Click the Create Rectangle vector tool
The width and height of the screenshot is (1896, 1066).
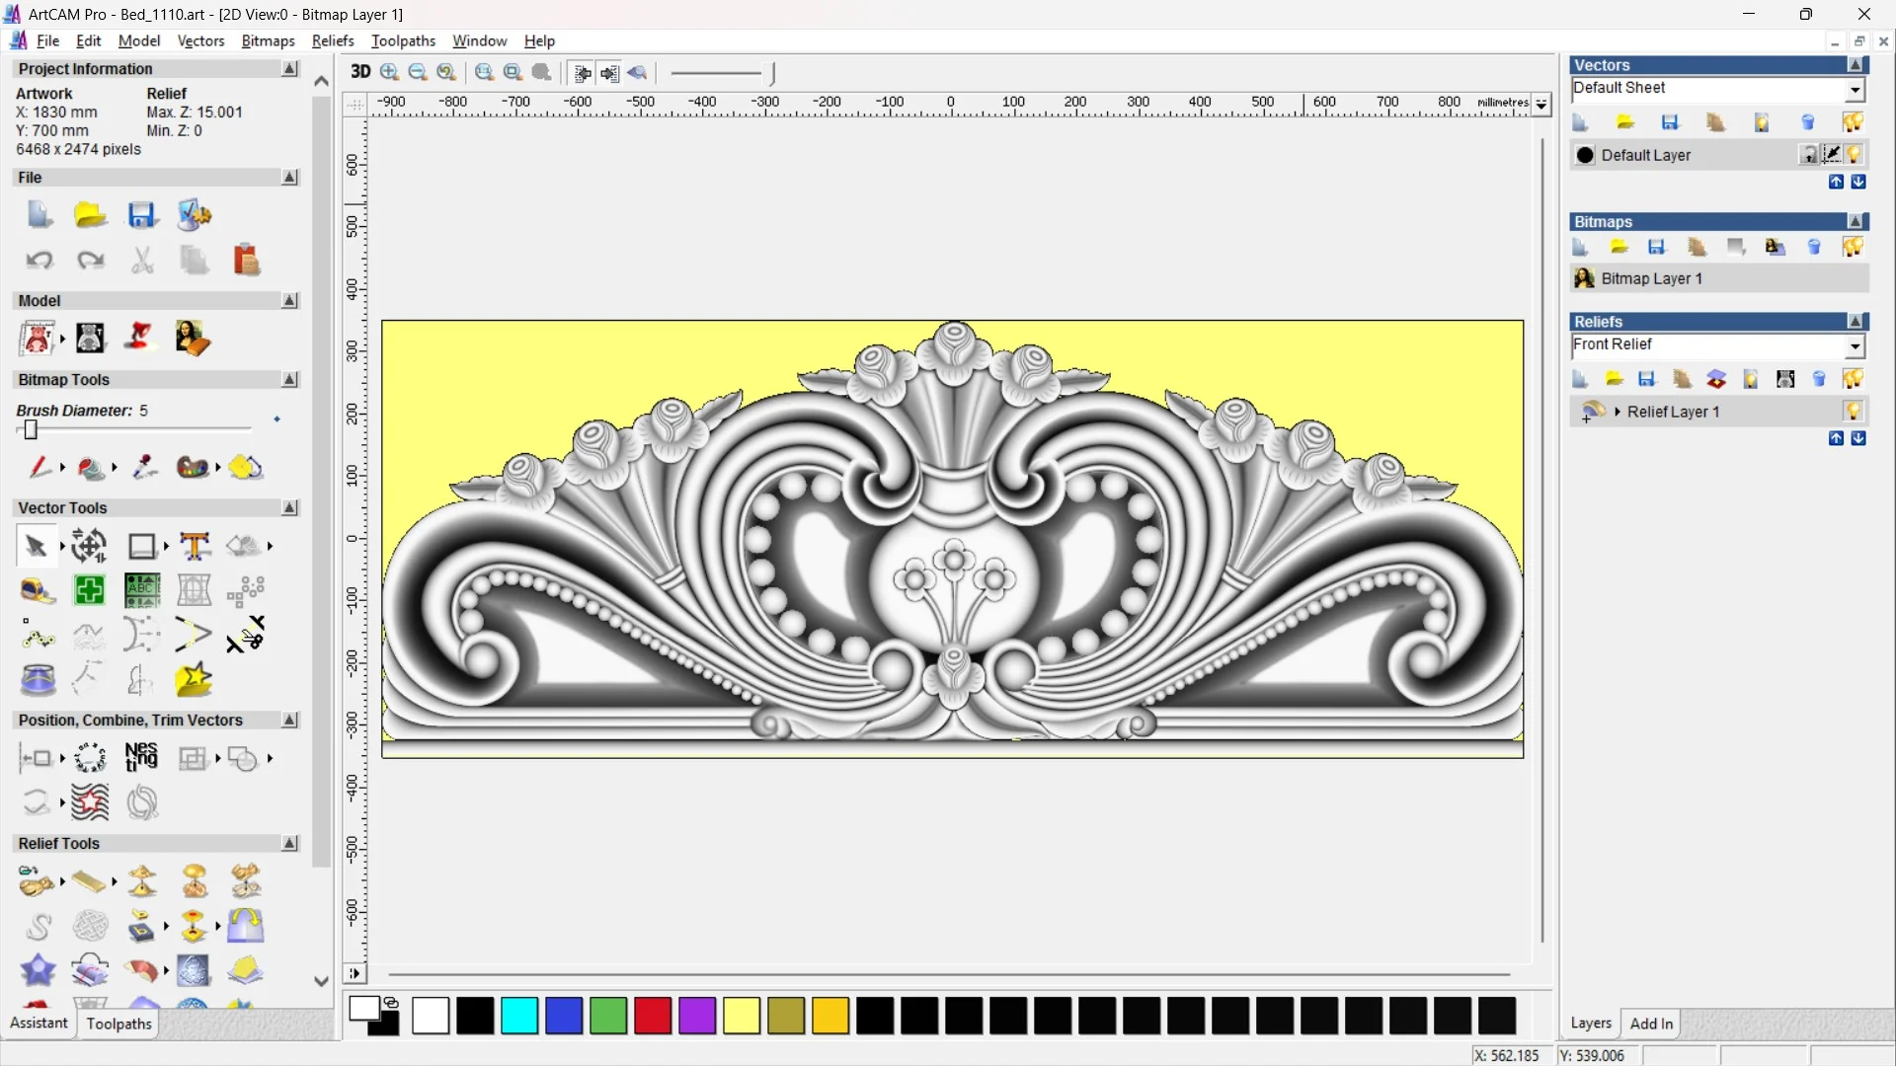142,546
